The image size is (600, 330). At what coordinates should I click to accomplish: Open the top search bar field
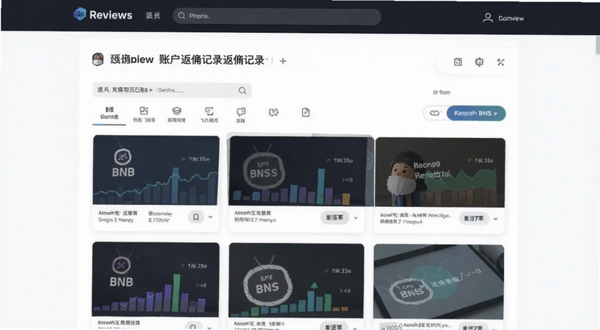(x=277, y=16)
